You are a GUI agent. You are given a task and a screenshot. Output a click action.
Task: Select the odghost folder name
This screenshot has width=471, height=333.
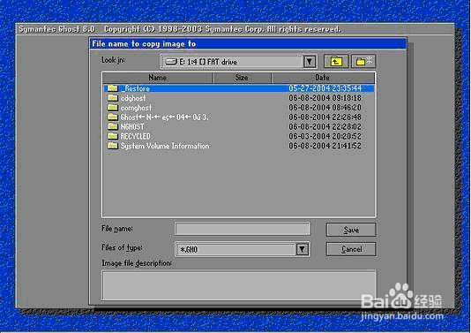tap(133, 98)
